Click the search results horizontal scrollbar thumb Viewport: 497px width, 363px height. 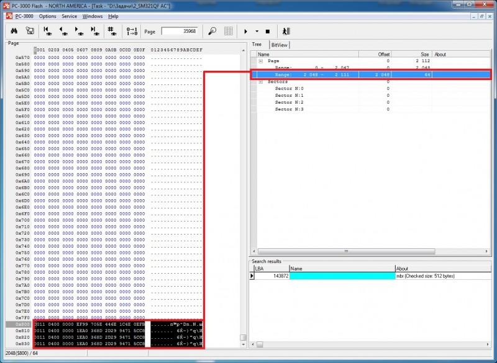(x=260, y=344)
